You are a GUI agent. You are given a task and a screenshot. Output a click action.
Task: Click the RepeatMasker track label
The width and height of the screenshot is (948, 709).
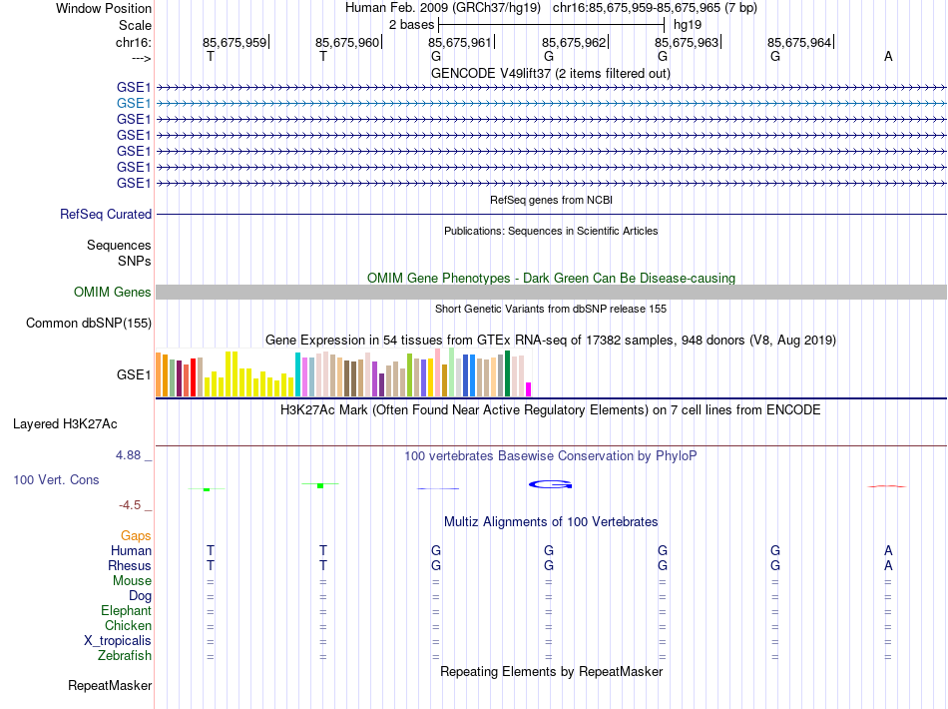110,685
